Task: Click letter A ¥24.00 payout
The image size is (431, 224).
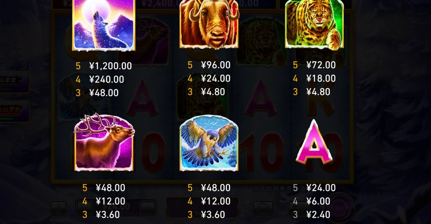Action: (x=321, y=188)
